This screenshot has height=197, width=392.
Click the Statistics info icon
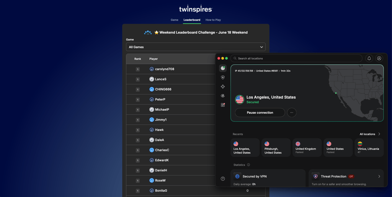248,165
